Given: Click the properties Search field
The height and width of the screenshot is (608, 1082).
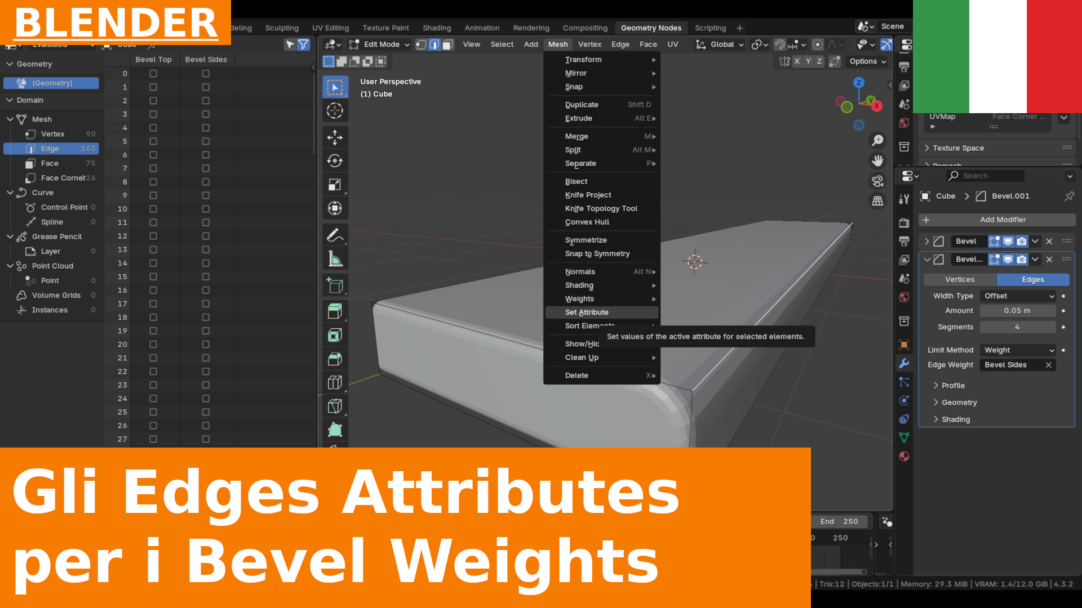Looking at the screenshot, I should point(985,176).
